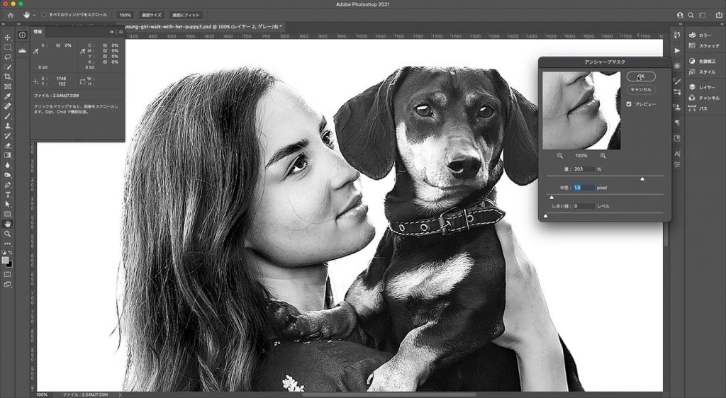Screen dimensions: 726x398
Task: Select the Eraser tool
Action: (x=7, y=145)
